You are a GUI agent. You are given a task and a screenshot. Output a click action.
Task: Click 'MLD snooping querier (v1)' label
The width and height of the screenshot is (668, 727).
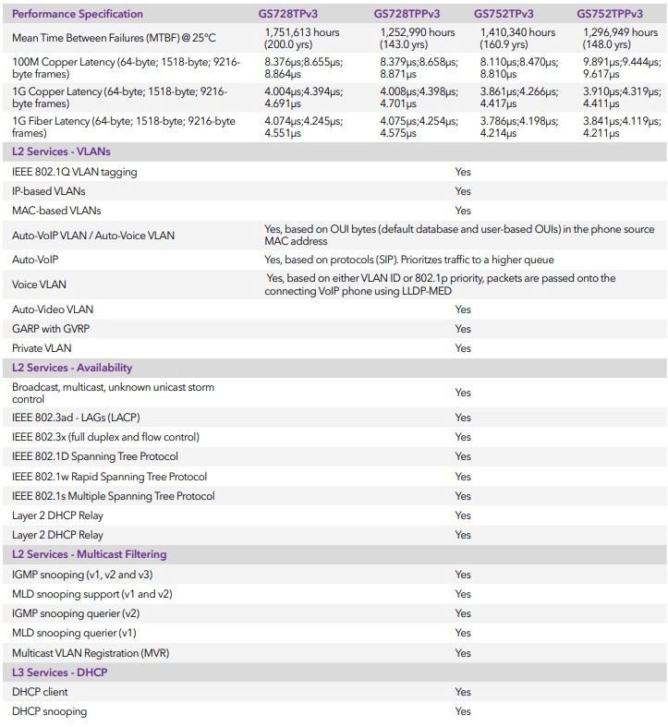[74, 634]
